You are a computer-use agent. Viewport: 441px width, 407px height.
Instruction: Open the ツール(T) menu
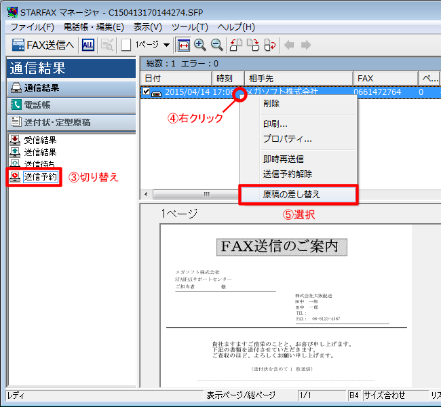coord(189,27)
